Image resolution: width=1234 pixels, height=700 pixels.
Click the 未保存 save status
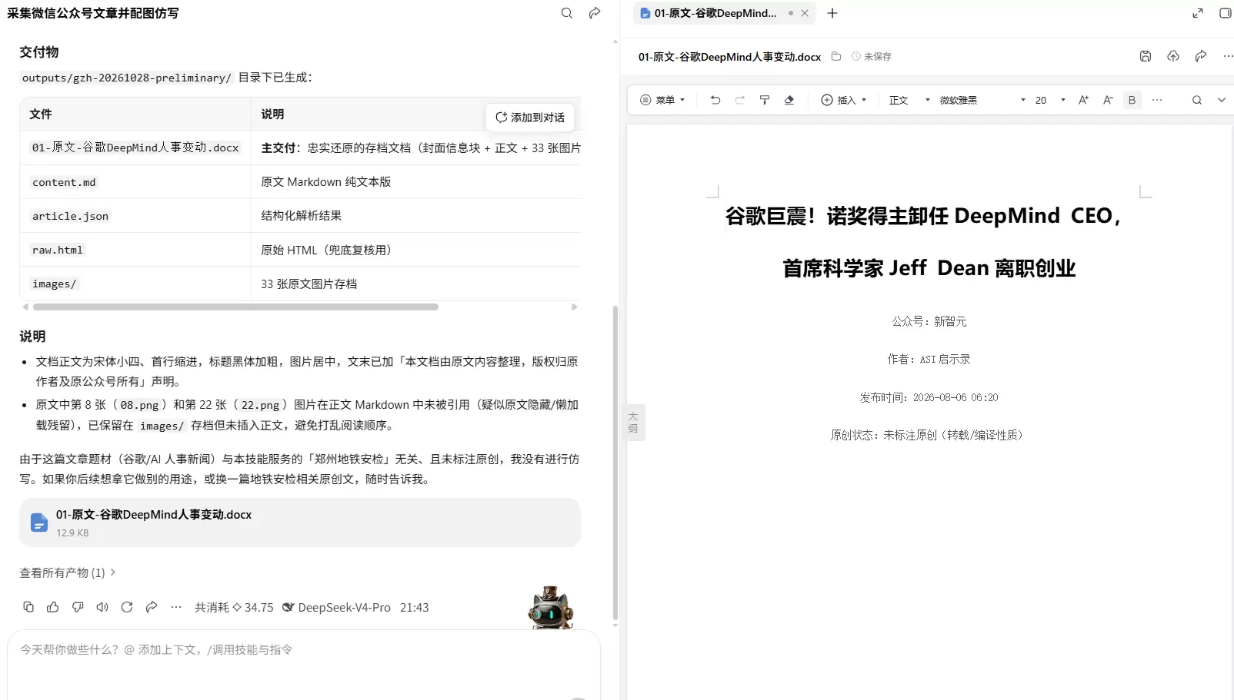coord(872,56)
